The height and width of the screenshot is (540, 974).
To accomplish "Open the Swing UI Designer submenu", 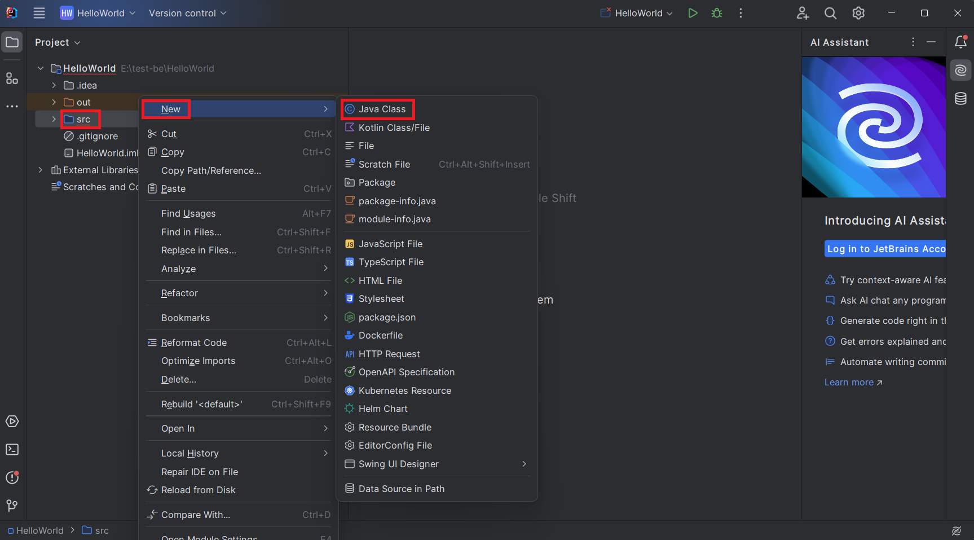I will tap(437, 464).
